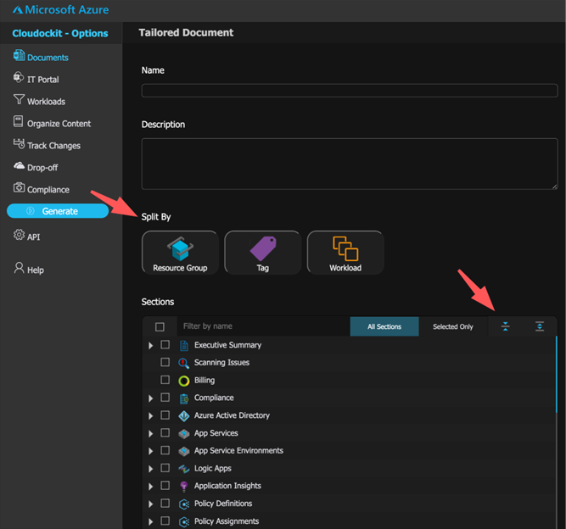This screenshot has height=529, width=566.
Task: Check the Policy Definitions checkbox
Action: click(165, 503)
